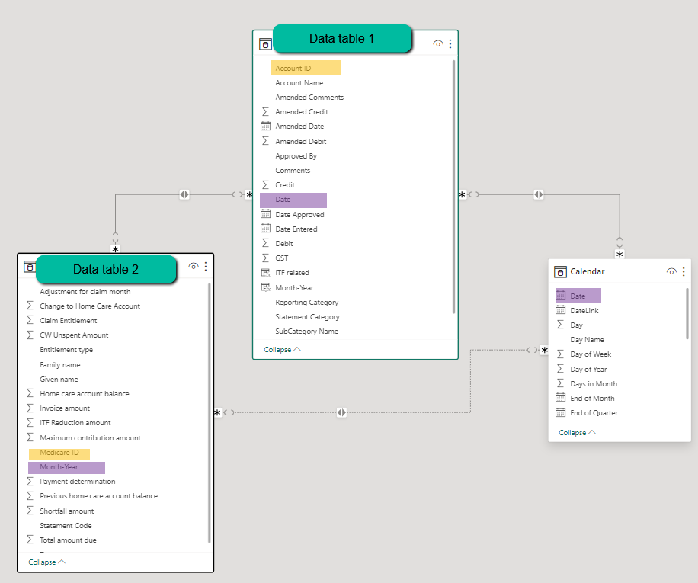The width and height of the screenshot is (698, 583).
Task: Click the scrollbar of Data table 2
Action: pos(209,413)
